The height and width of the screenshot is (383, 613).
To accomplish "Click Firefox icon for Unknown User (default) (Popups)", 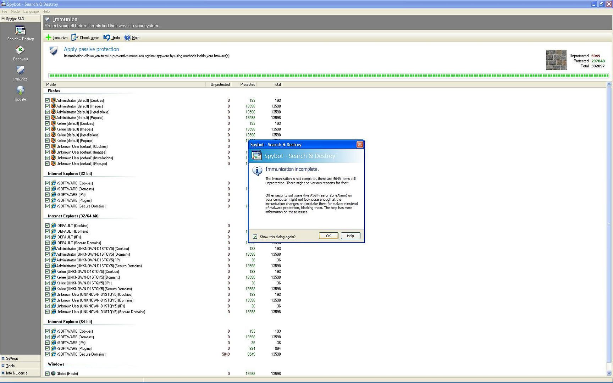I will [53, 163].
